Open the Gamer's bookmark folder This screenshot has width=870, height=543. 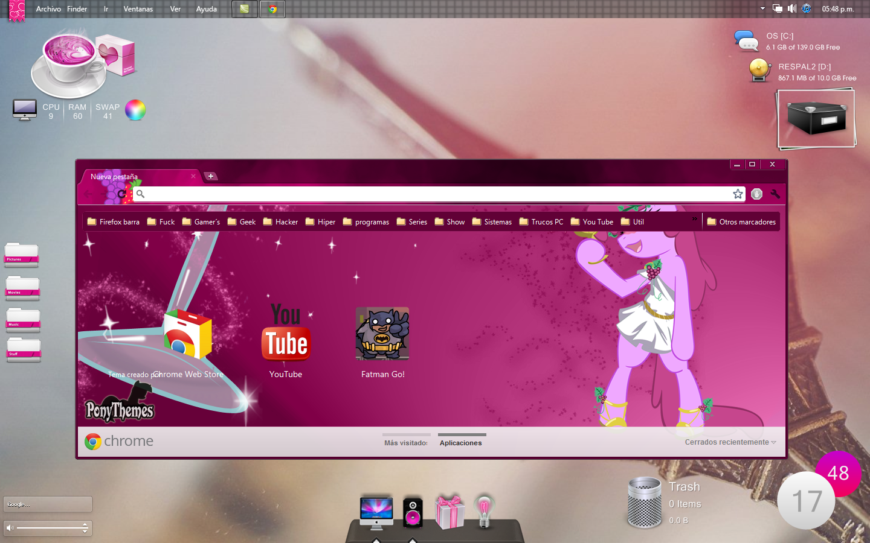coord(201,221)
